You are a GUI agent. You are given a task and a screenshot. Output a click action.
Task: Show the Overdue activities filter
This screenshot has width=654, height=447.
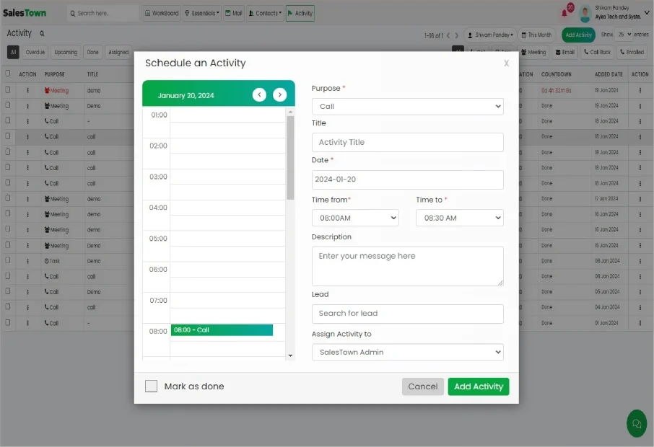coord(35,52)
